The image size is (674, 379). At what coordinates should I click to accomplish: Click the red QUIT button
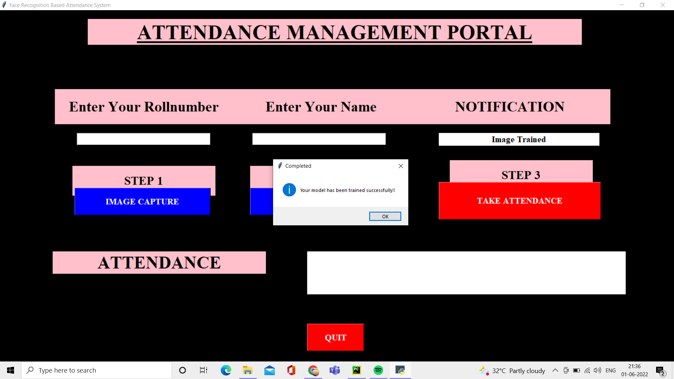point(335,337)
